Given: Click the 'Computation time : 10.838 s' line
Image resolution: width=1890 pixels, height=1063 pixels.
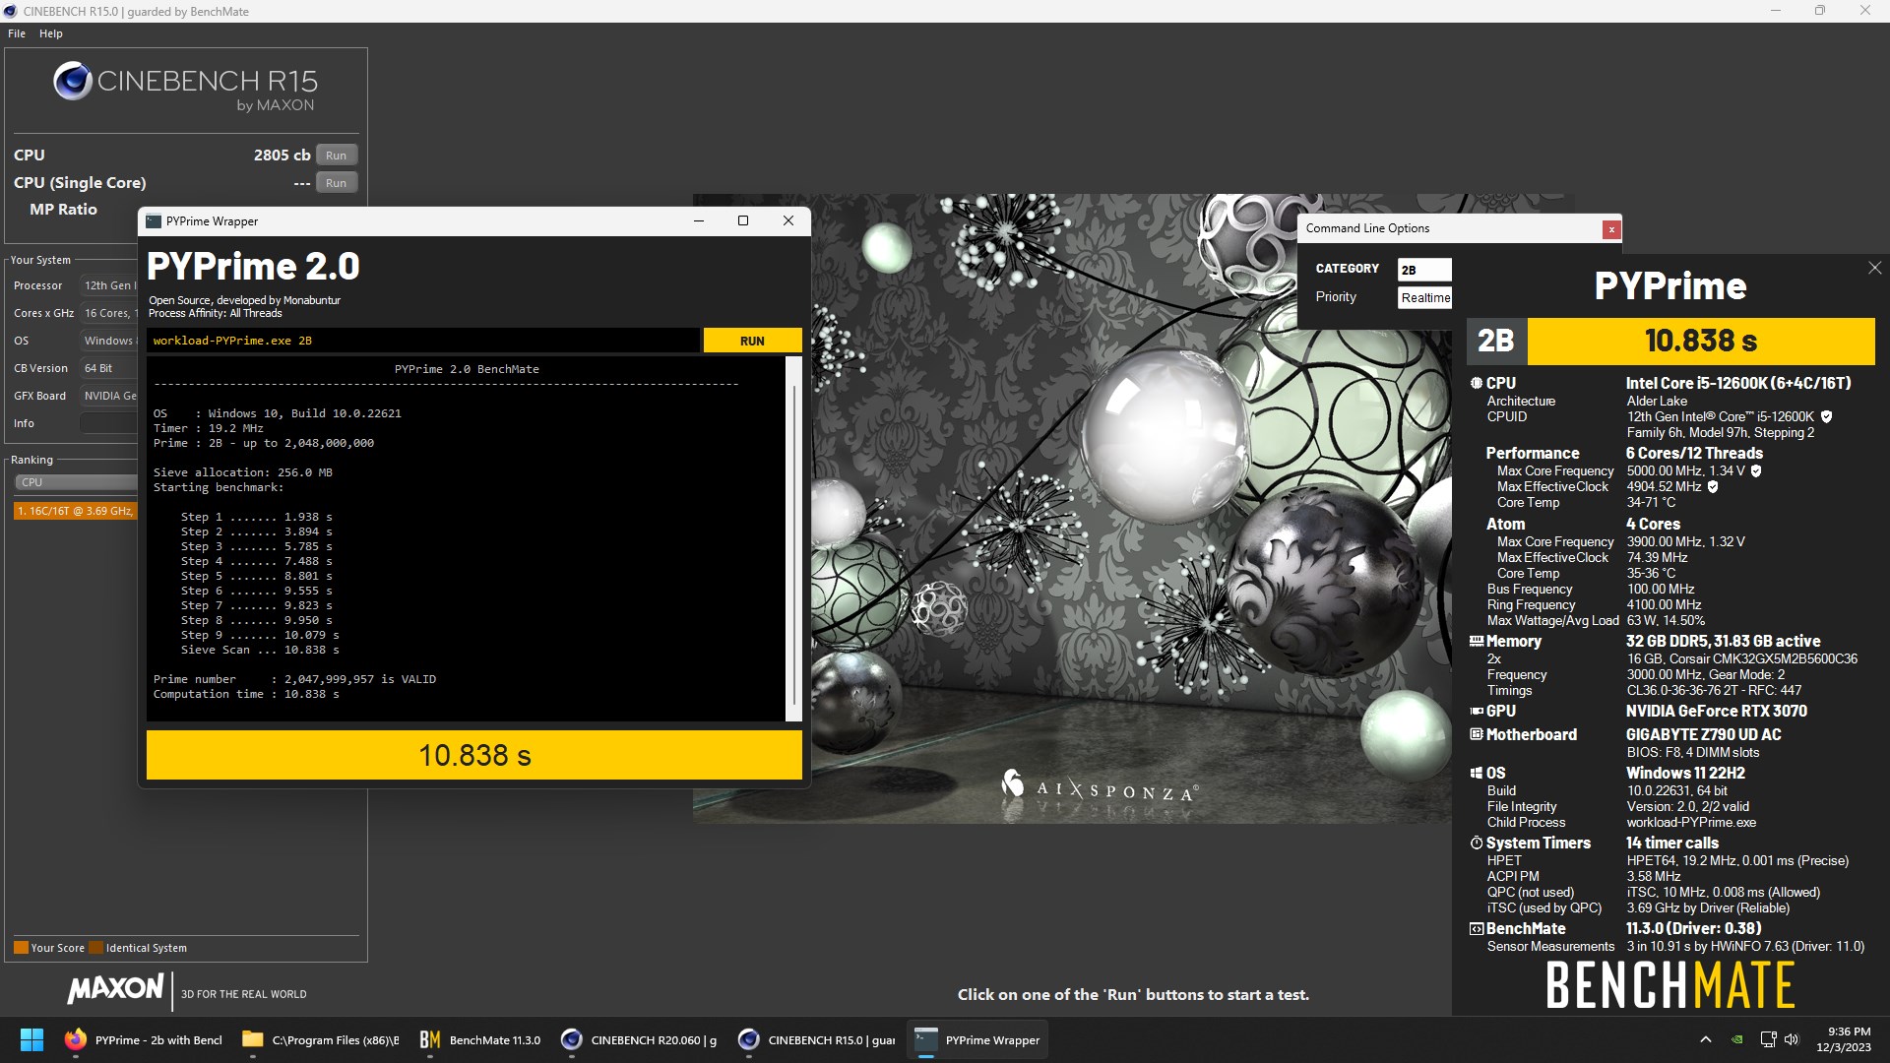Looking at the screenshot, I should coord(246,694).
